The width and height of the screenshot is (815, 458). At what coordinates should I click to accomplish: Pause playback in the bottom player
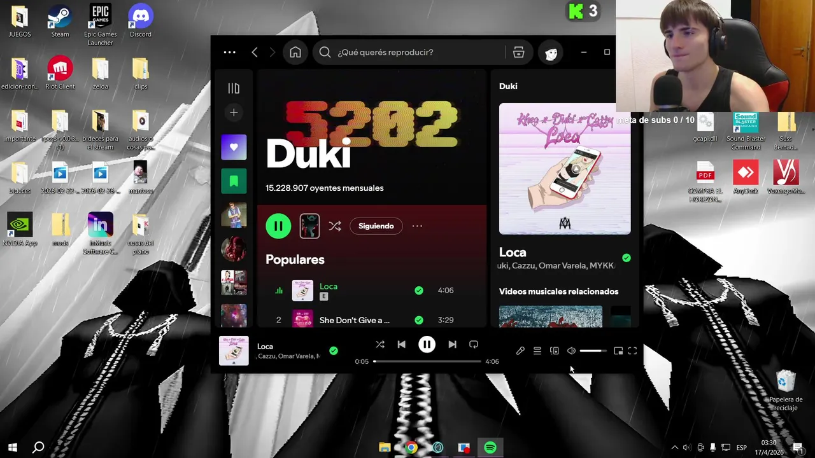click(x=427, y=344)
